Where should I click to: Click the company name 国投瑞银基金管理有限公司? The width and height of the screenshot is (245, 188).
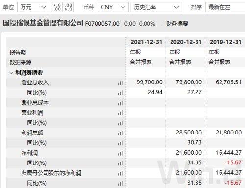[43, 23]
